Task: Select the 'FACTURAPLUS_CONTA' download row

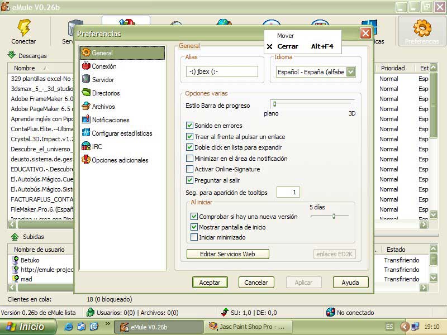Action: point(42,199)
